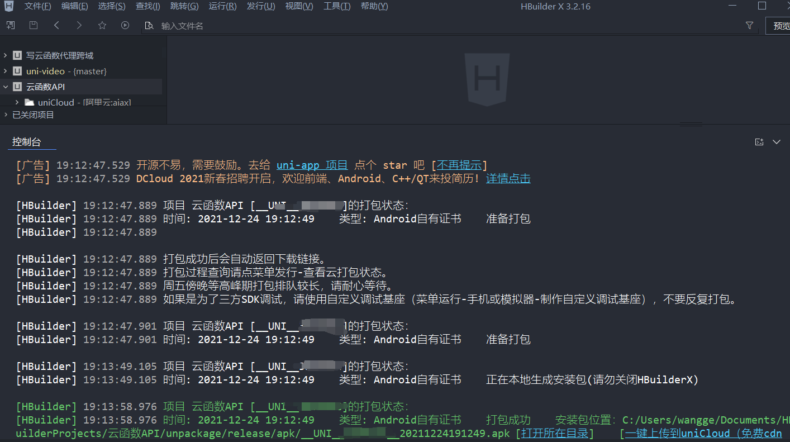Image resolution: width=790 pixels, height=442 pixels.
Task: Go forward with the right arrow icon
Action: (79, 25)
